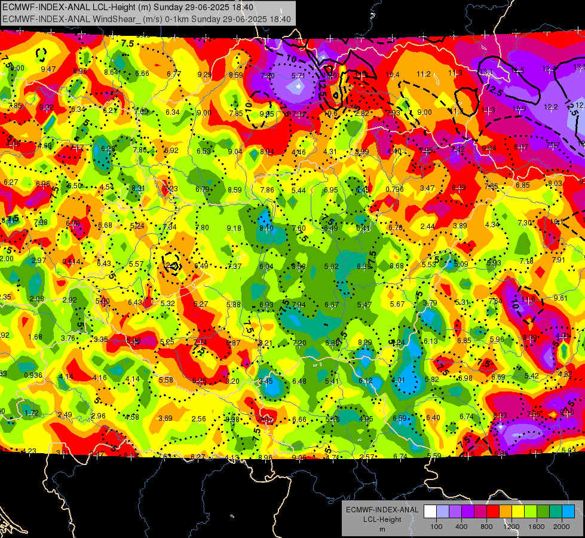Viewport: 585px width, 538px height.
Task: Click the 6.92 wind shear value
Action: pyautogui.click(x=171, y=151)
